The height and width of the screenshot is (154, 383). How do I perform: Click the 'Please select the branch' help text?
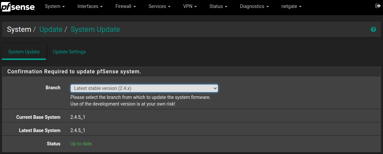140,97
